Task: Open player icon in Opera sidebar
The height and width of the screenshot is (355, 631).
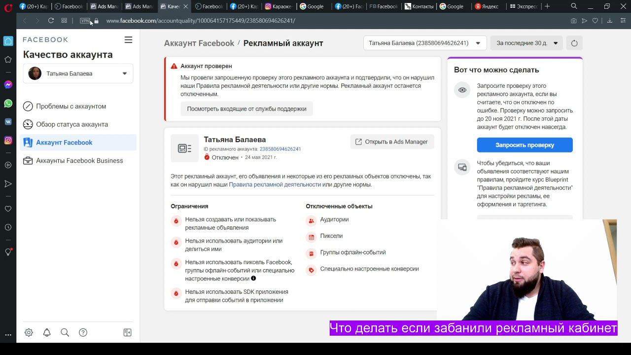Action: point(8,165)
